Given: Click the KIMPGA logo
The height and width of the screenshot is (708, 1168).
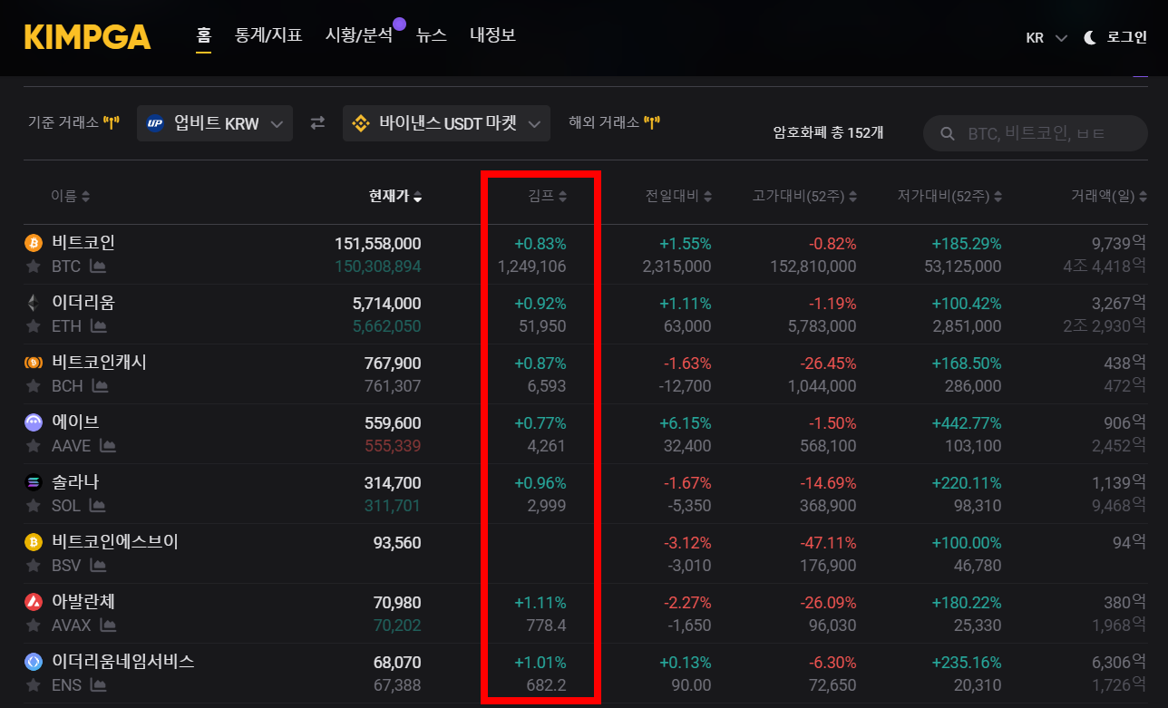Looking at the screenshot, I should pyautogui.click(x=87, y=37).
